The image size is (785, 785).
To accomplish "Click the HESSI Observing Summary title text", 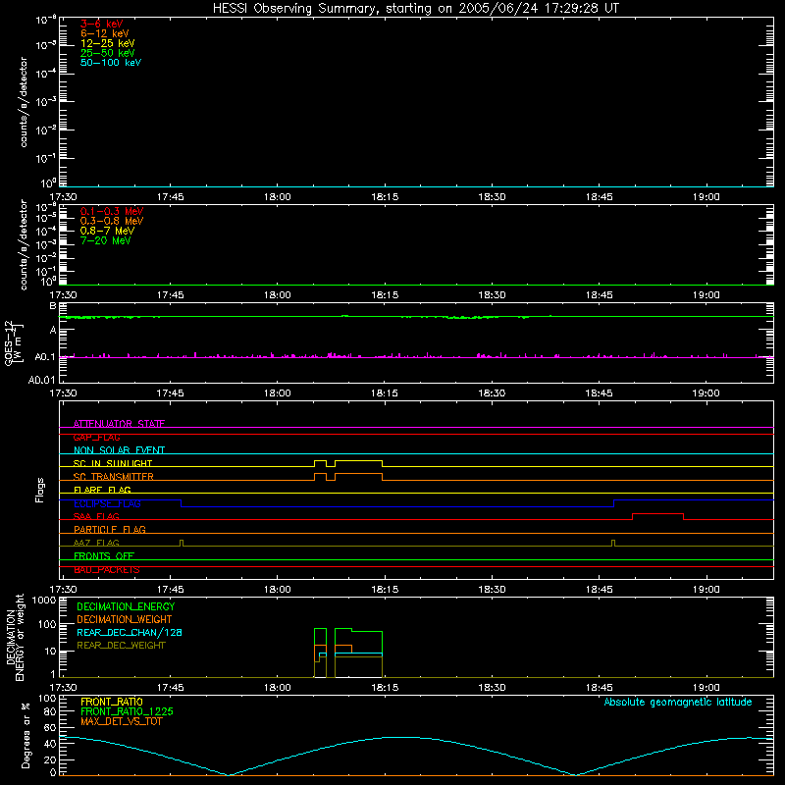I will click(415, 9).
